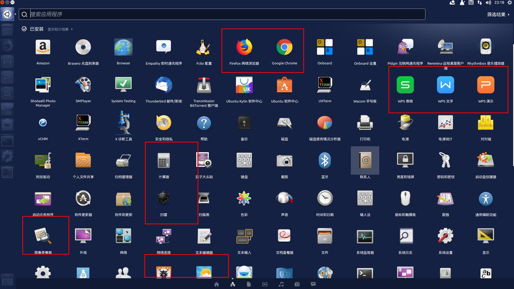This screenshot has width=514, height=289.
Task: Launch Brasero 光盘刻录器
Action: coord(83,47)
